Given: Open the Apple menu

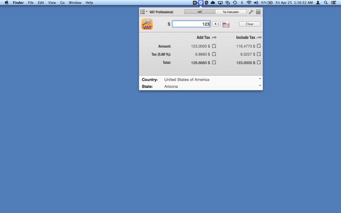Looking at the screenshot, I should [x=6, y=3].
